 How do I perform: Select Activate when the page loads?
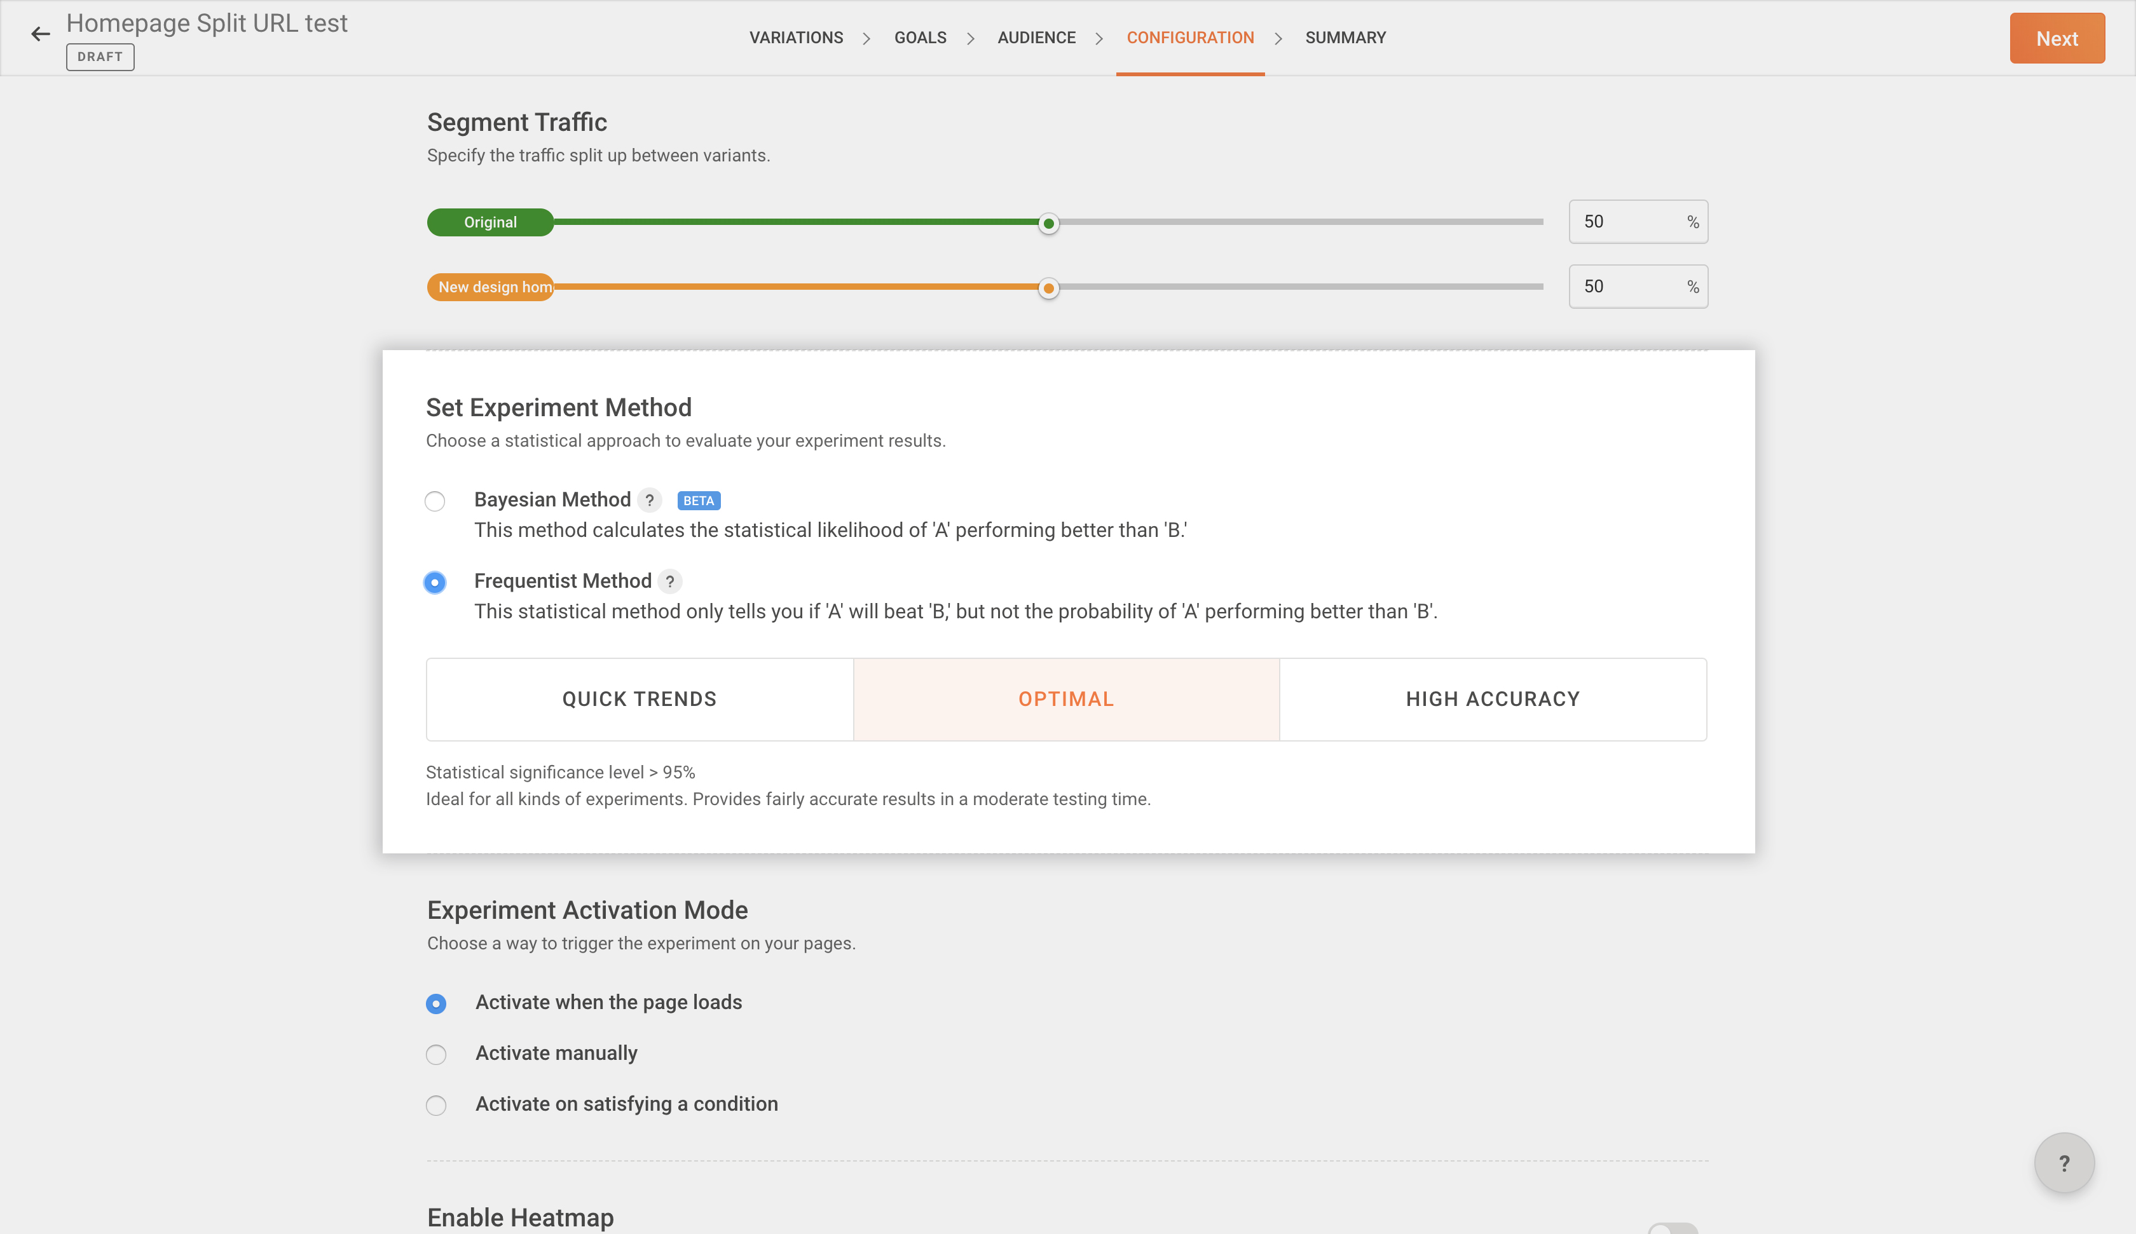click(435, 1003)
